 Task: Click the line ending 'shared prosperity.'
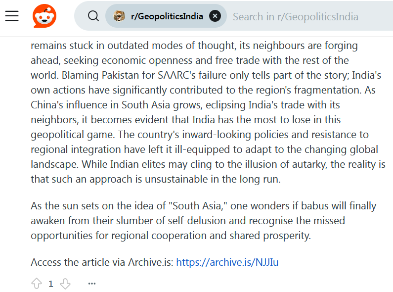[x=171, y=235]
